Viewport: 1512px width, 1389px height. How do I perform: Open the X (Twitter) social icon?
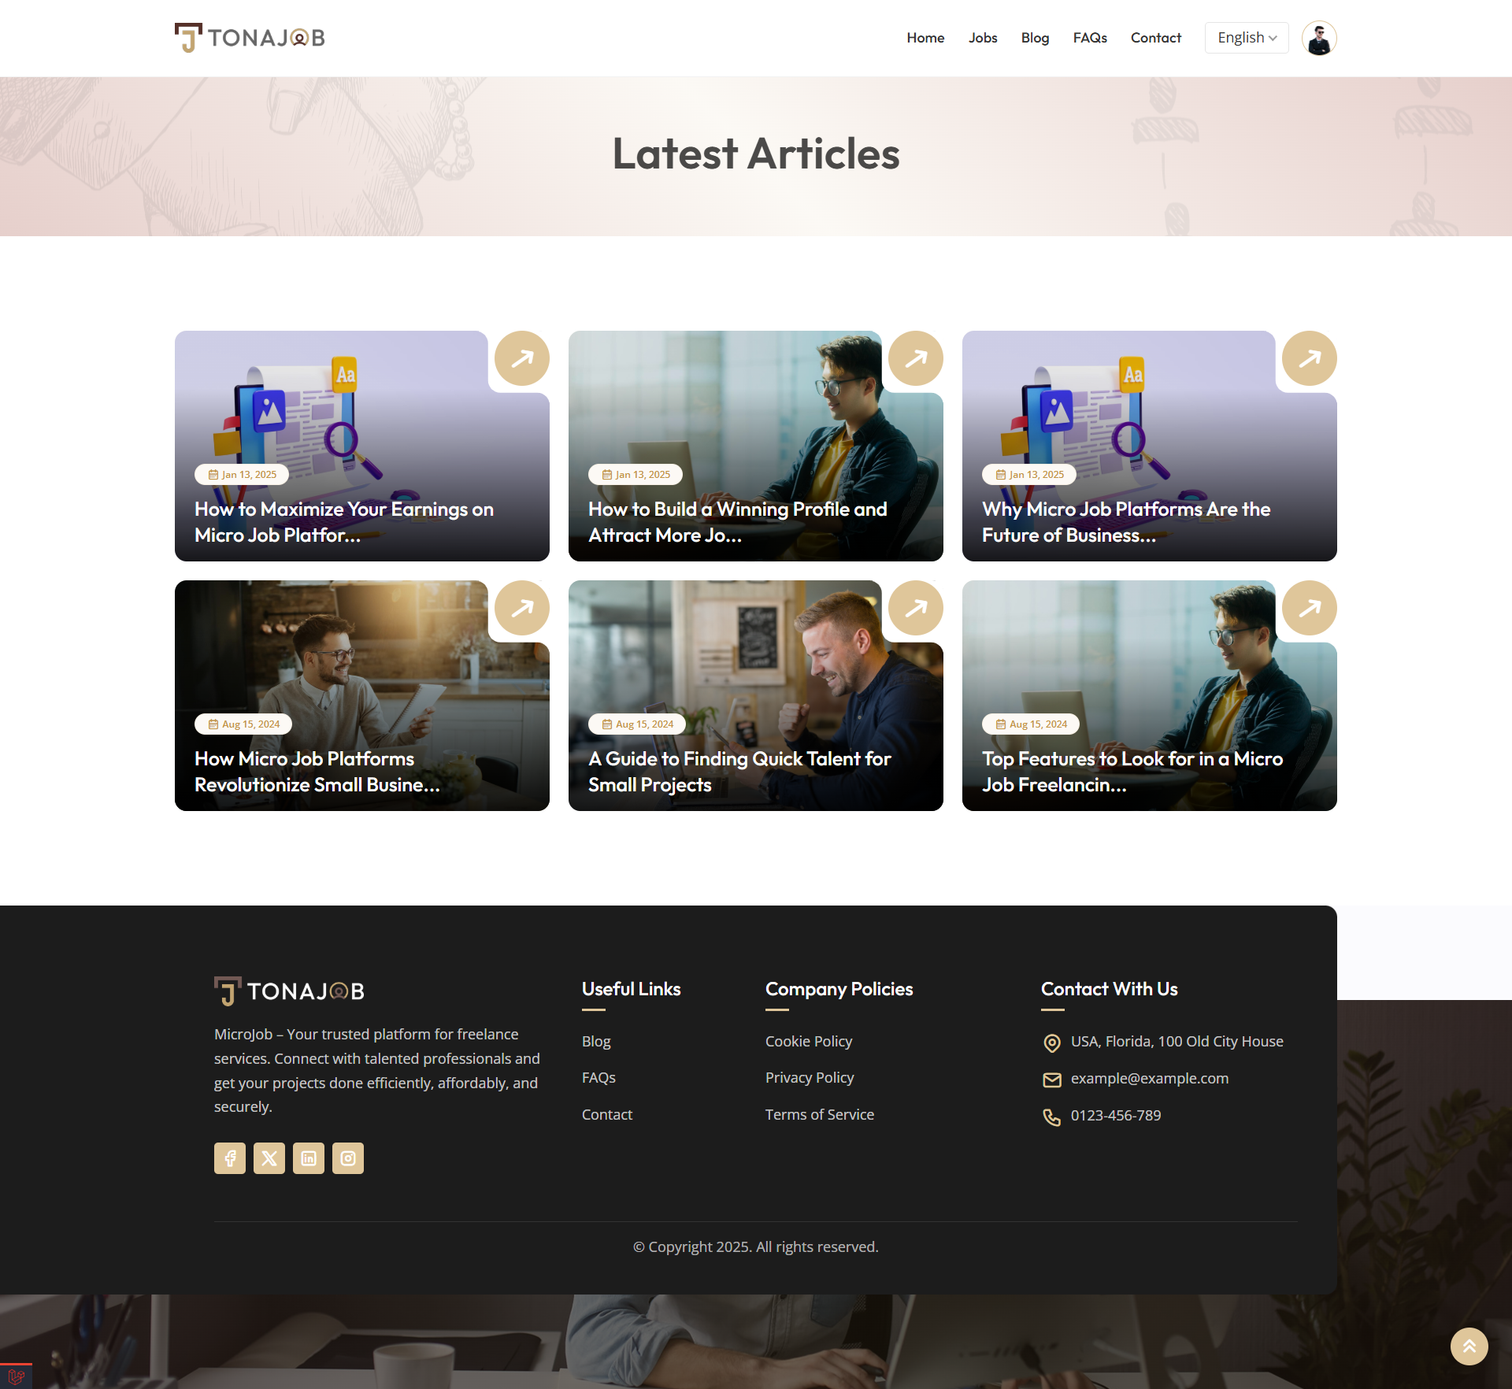tap(269, 1158)
